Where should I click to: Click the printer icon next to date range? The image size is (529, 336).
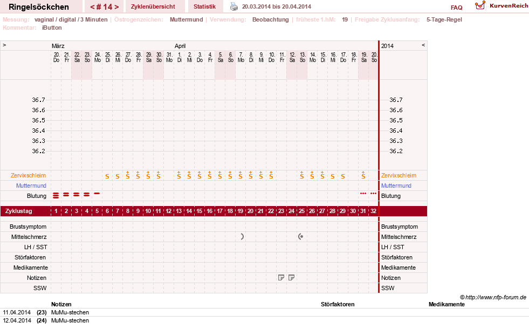234,6
